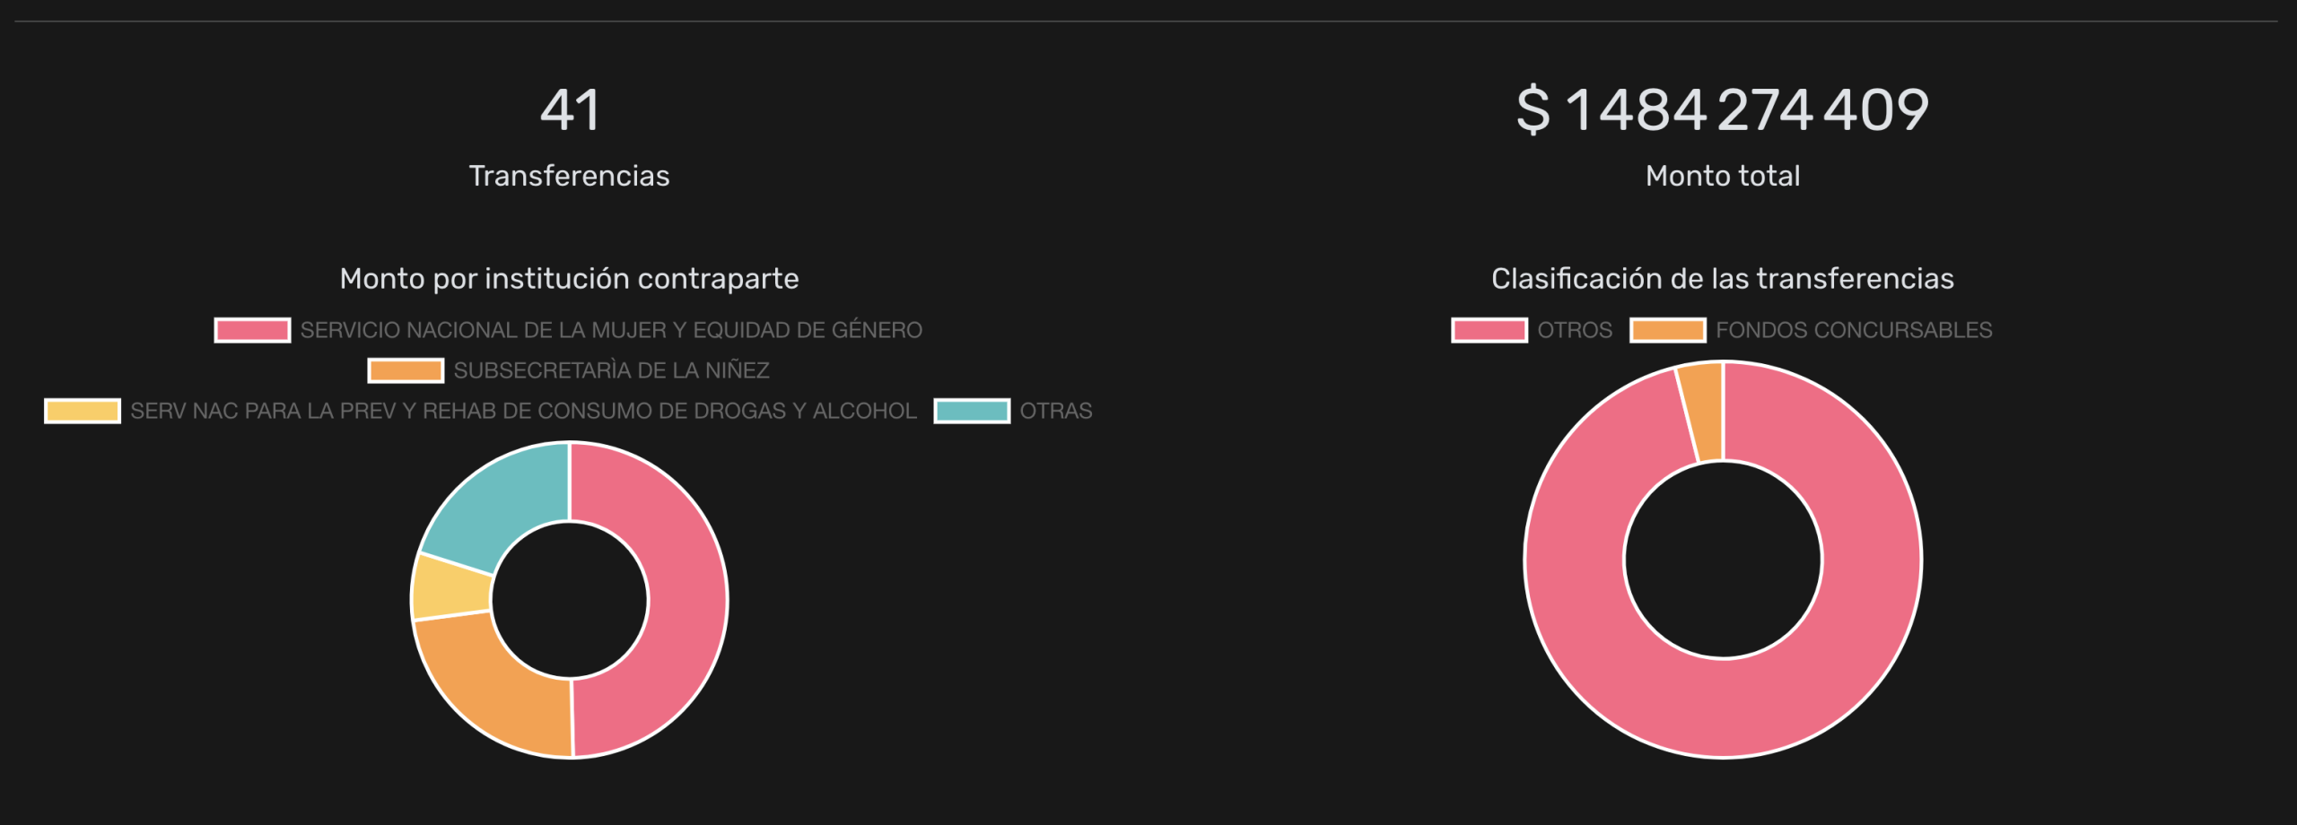Click the yellow swatch beside SERV NAC PARA LA PREV
The height and width of the screenshot is (825, 2297).
point(83,411)
